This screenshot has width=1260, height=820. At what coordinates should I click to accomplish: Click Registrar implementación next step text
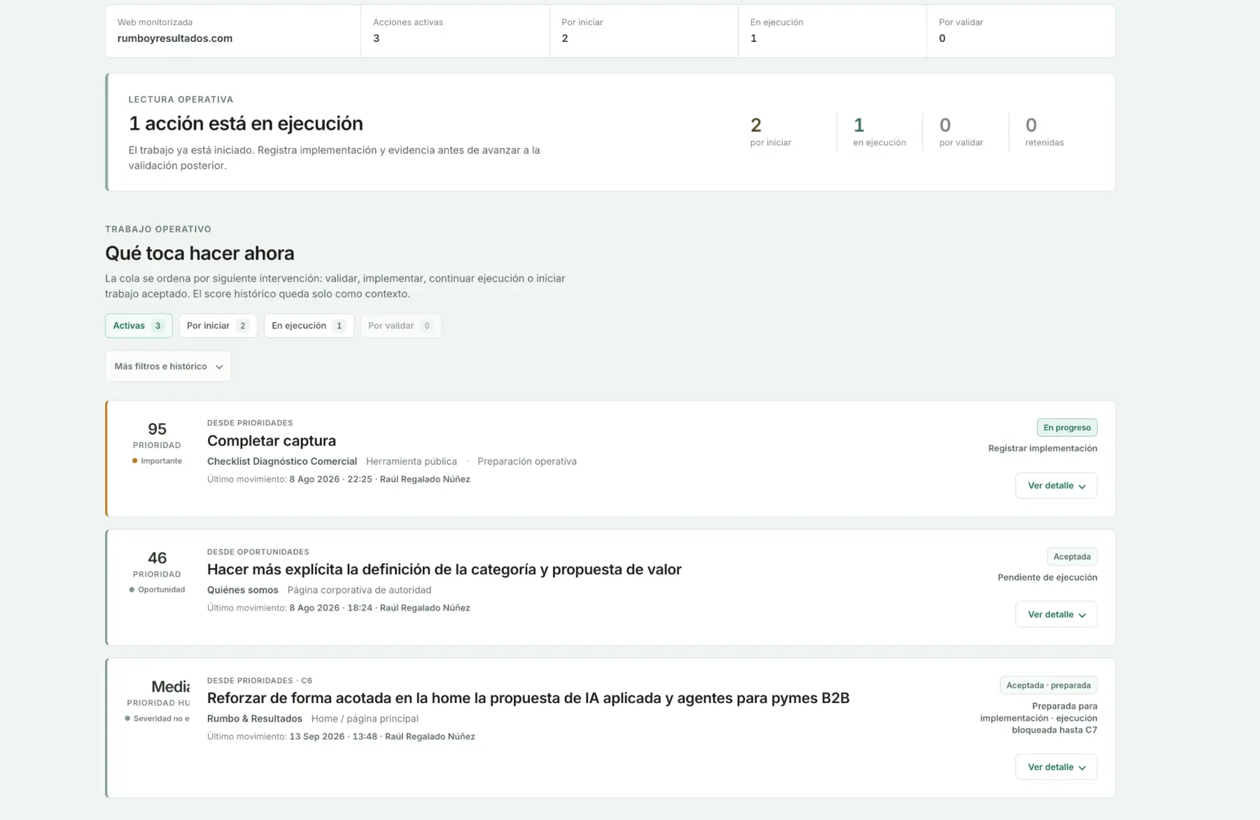pyautogui.click(x=1042, y=448)
